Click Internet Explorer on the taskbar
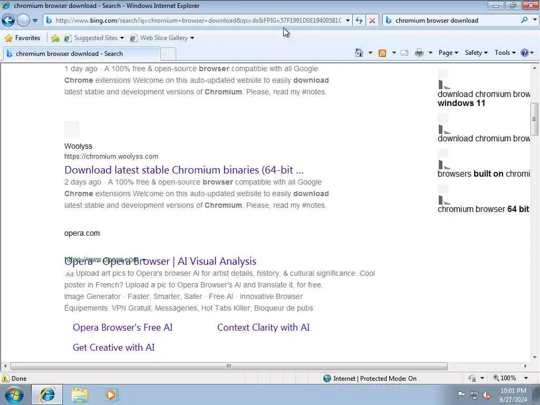 47,394
